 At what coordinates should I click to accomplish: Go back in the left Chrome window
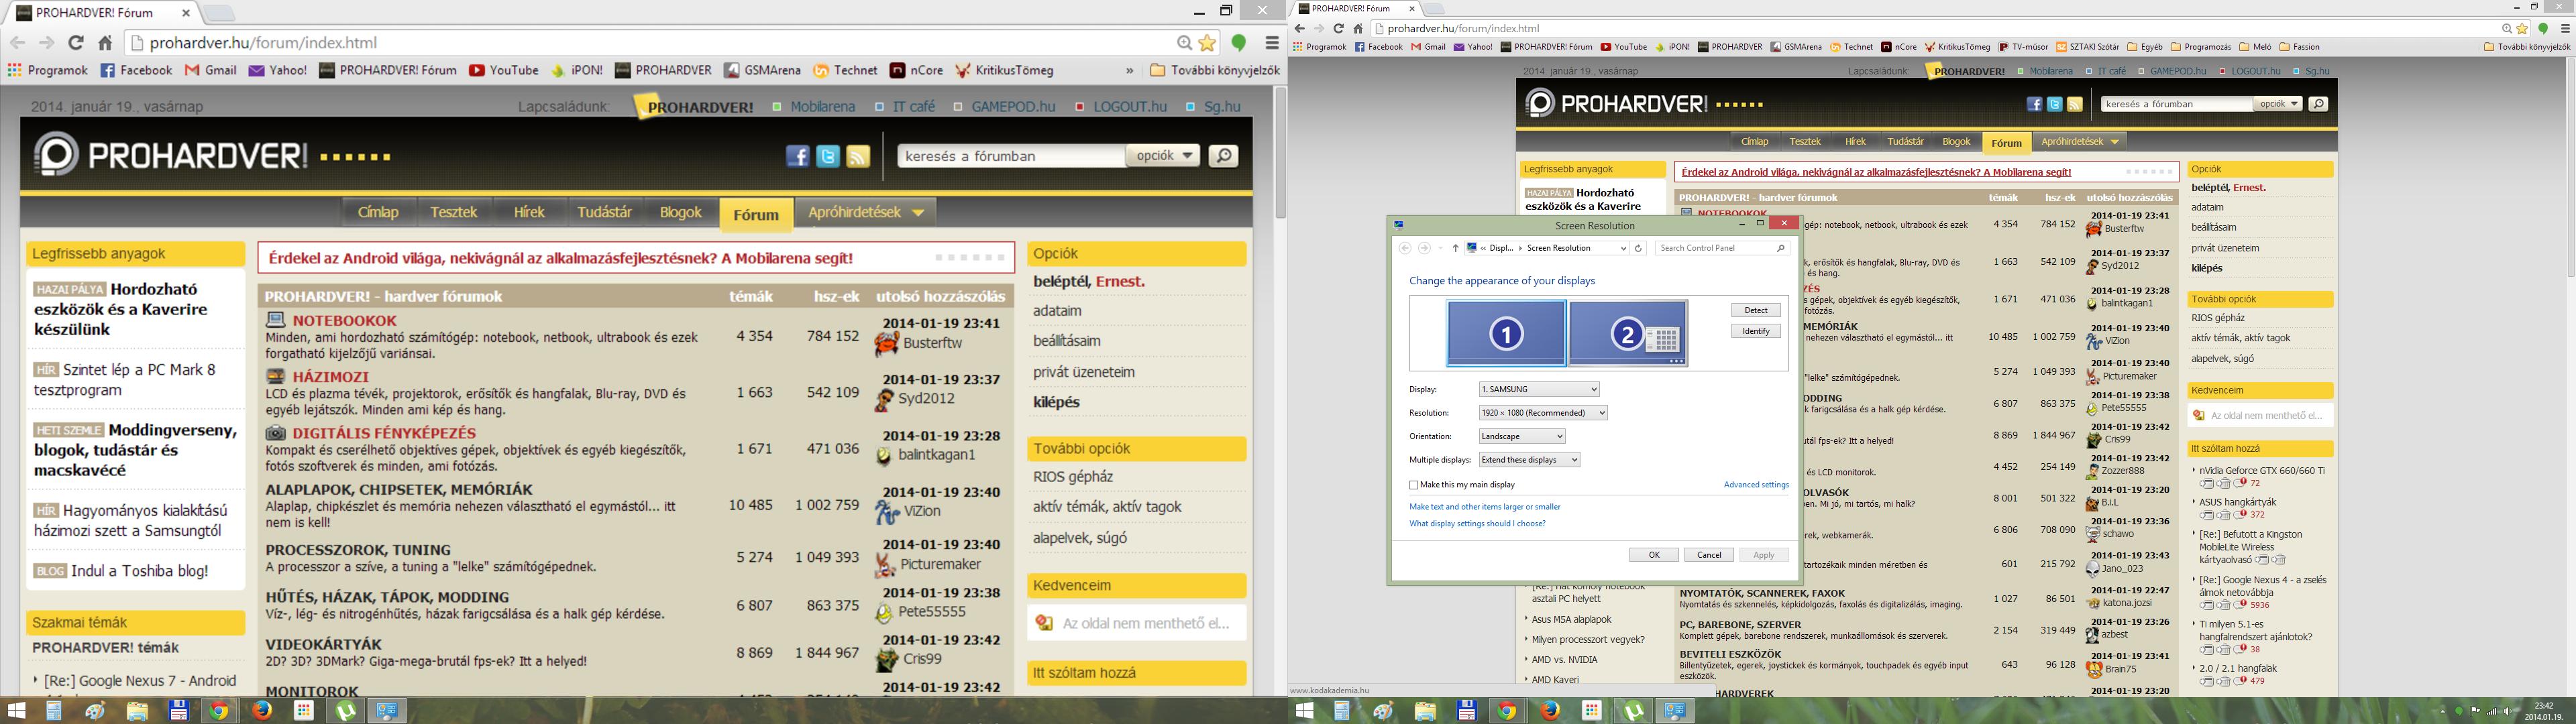(x=18, y=43)
